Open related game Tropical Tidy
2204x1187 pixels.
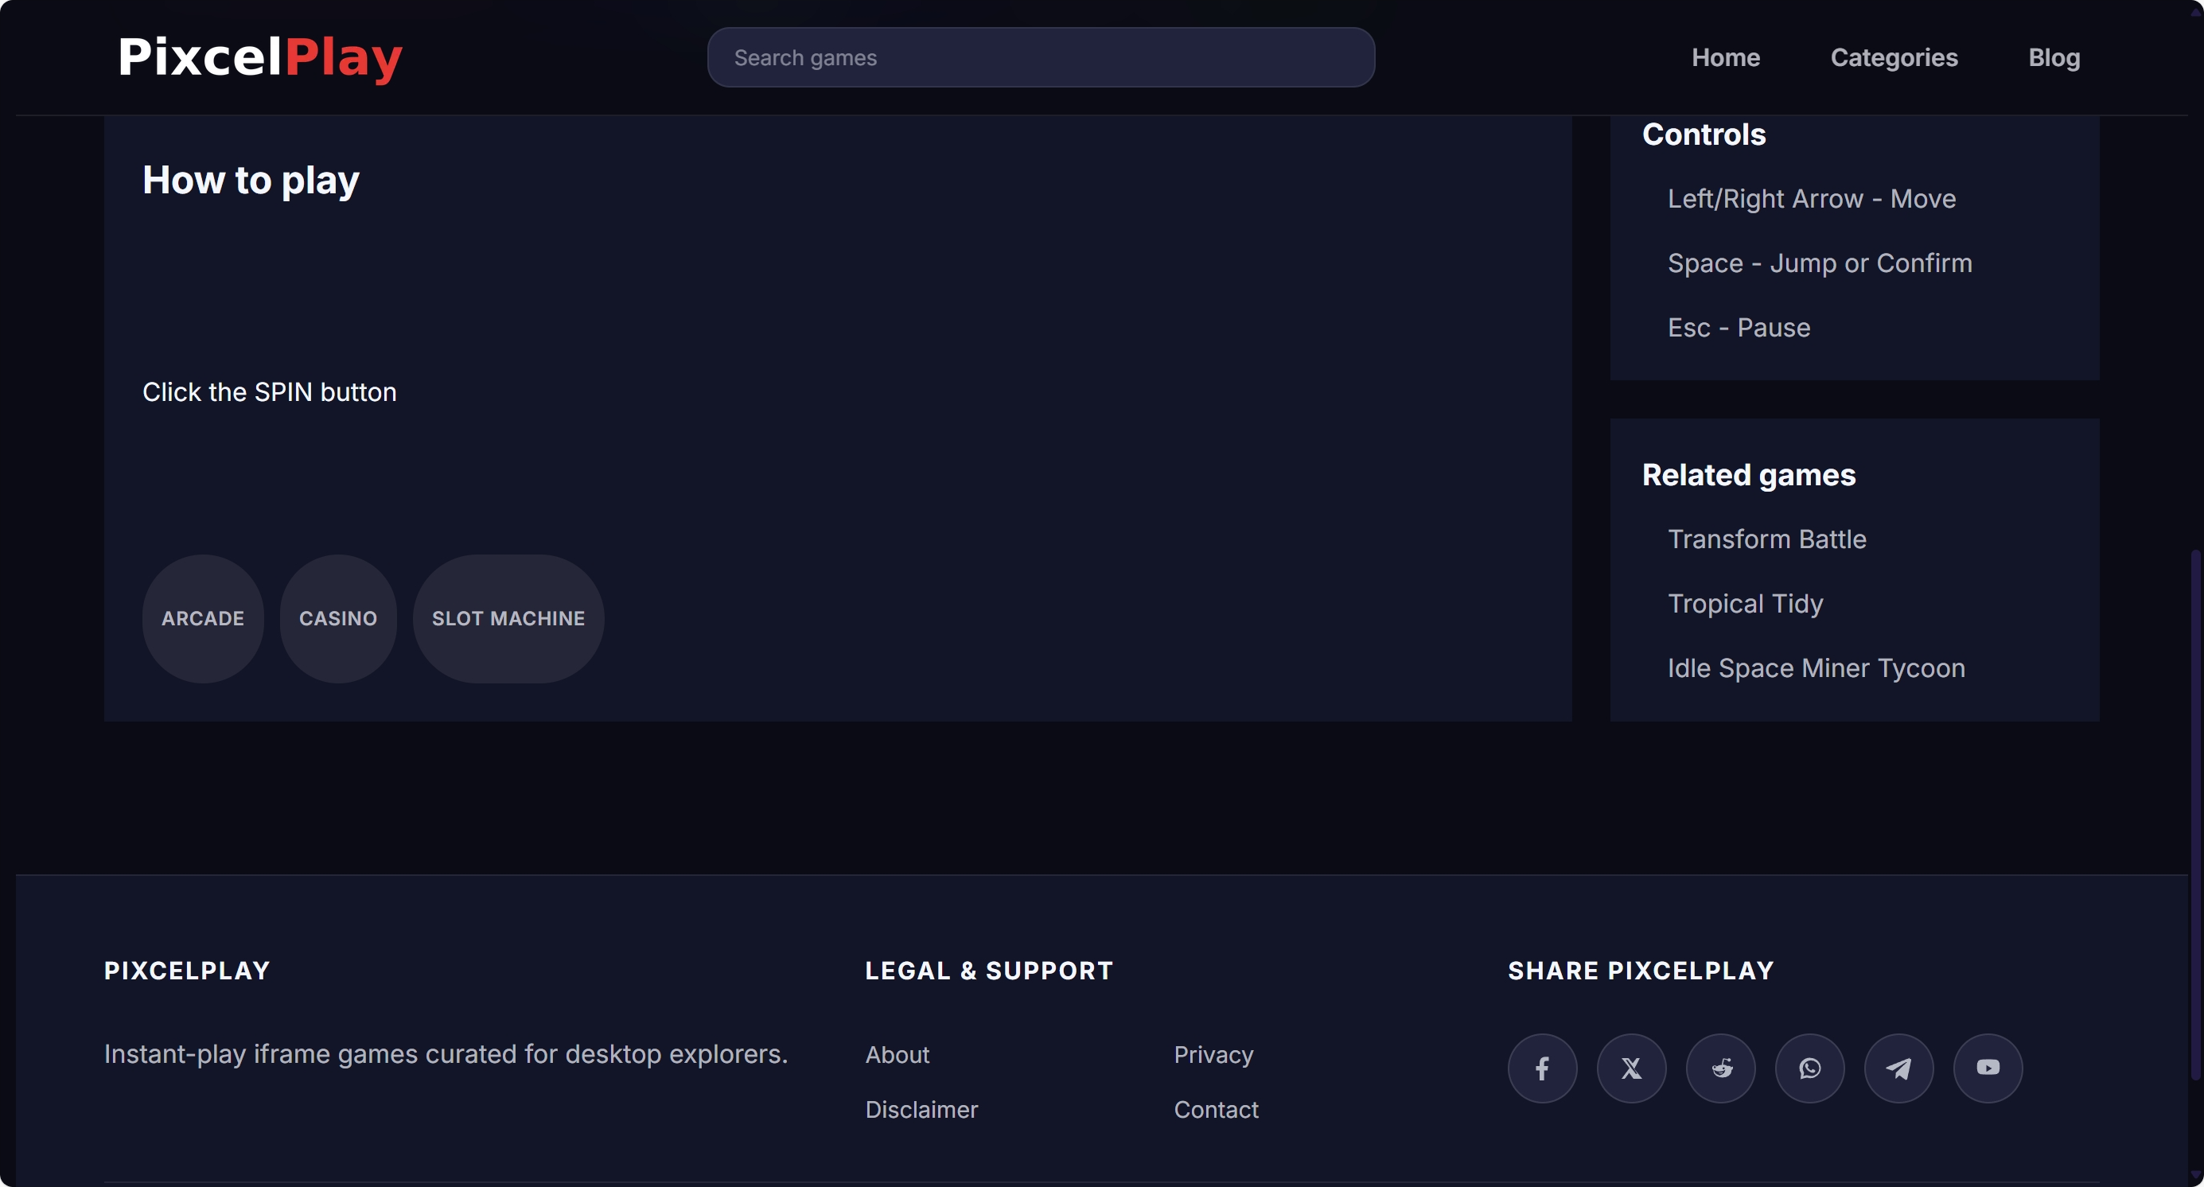click(1745, 604)
